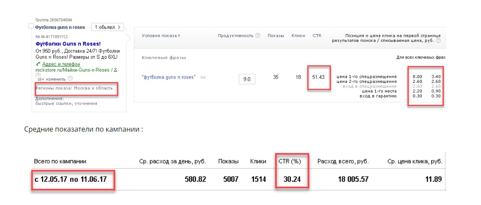Expand the '1 объявл.' ads button
Screen dimensions: 481x205
[x=107, y=27]
